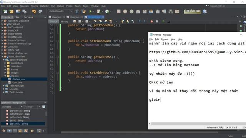Screen dimensions: 246x138
Task: Click the New File toolbar icon
Action: [5, 11]
